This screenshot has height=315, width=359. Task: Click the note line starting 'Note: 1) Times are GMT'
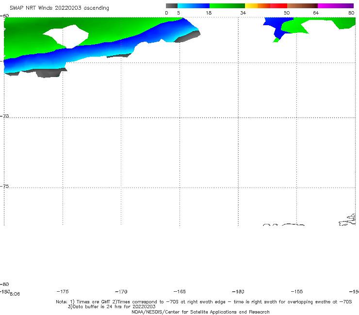pos(204,302)
